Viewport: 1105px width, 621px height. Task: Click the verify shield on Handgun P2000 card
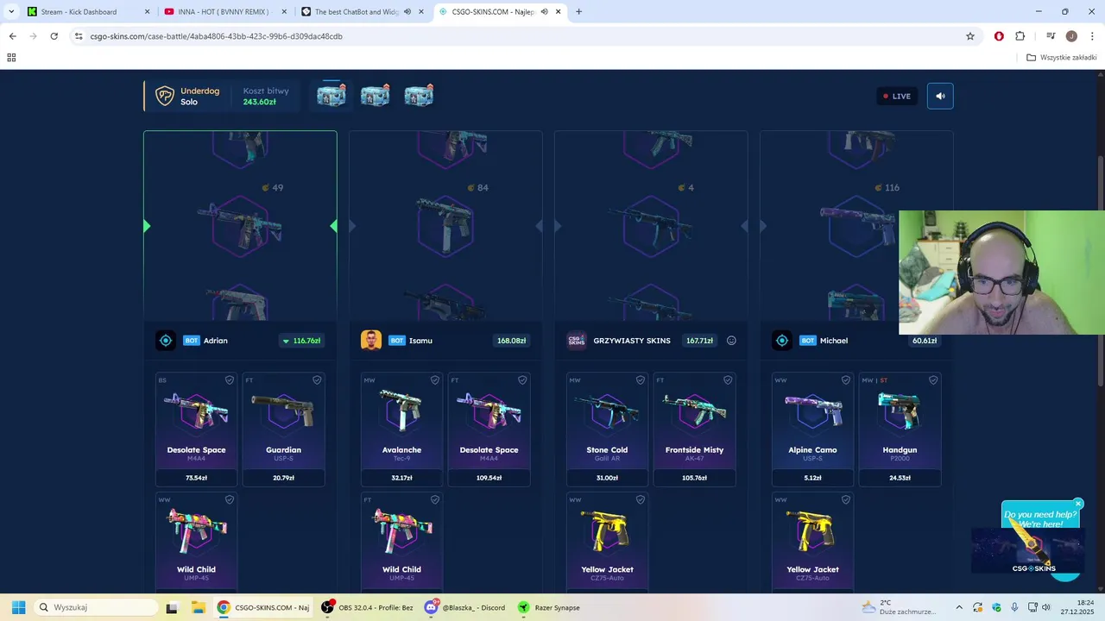tap(933, 379)
